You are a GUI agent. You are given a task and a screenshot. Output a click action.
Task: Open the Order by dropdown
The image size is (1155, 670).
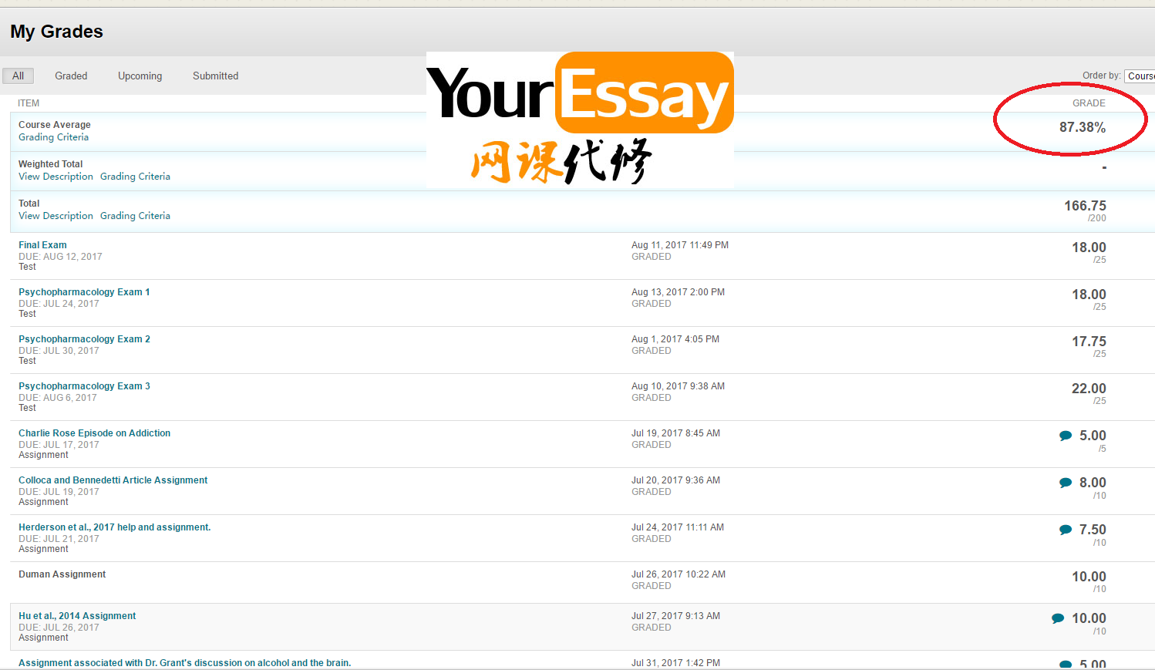[1140, 76]
